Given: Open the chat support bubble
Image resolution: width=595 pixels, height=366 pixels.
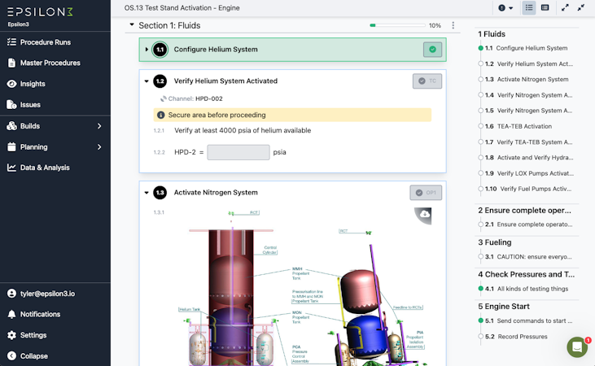Looking at the screenshot, I should 577,346.
